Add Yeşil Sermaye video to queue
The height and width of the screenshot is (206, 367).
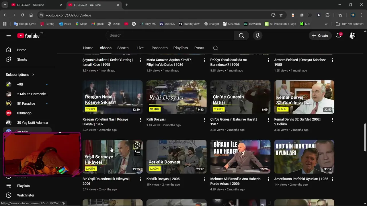137,153
